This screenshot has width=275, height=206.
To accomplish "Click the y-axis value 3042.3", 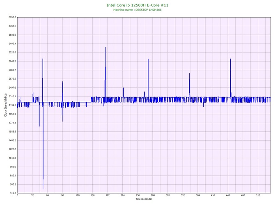I will pos(12,61).
